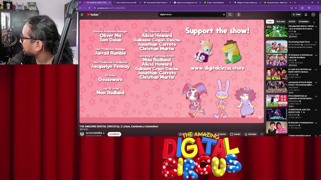Close the Stream - Kick Dashboard tab
This screenshot has height=180, width=321.
tap(230, 2)
